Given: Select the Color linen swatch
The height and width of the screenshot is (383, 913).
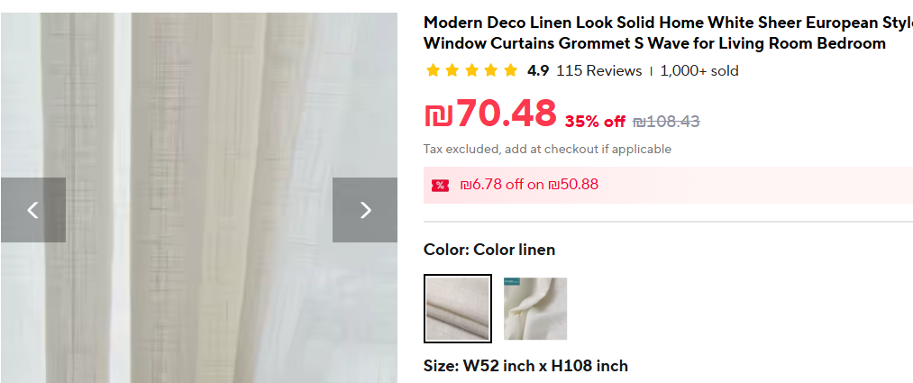Looking at the screenshot, I should tap(458, 309).
